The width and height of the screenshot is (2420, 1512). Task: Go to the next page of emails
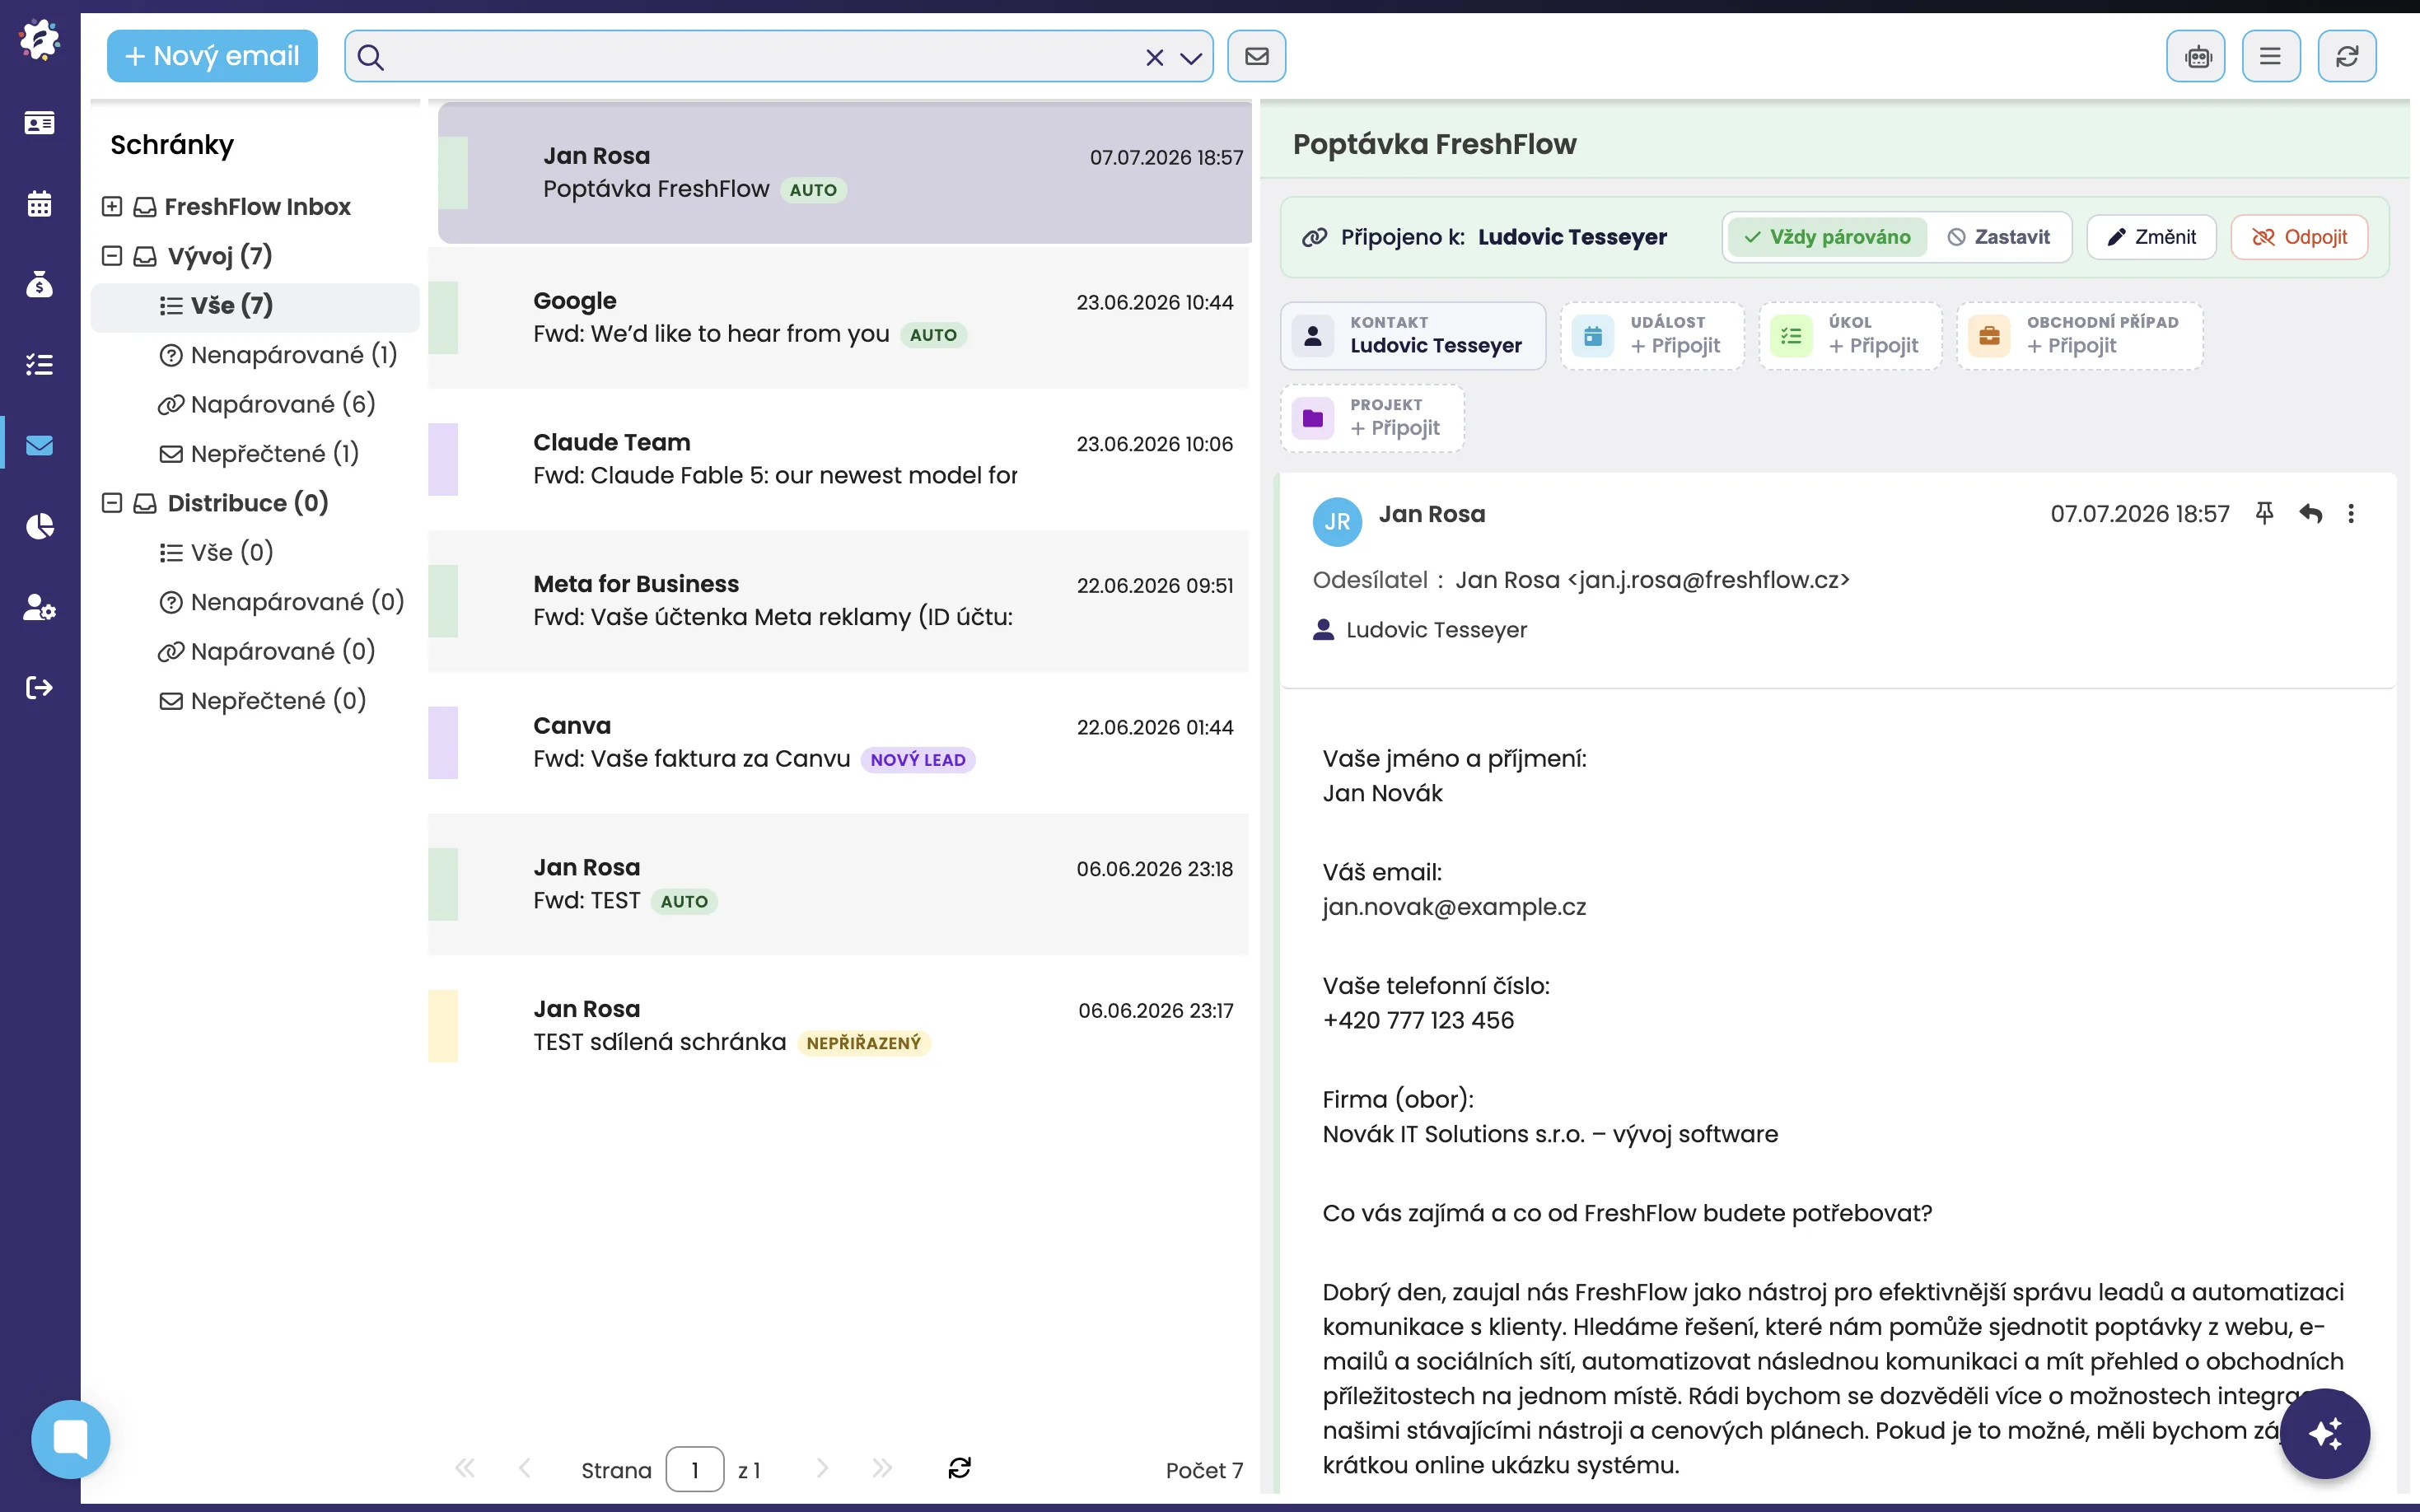tap(822, 1468)
